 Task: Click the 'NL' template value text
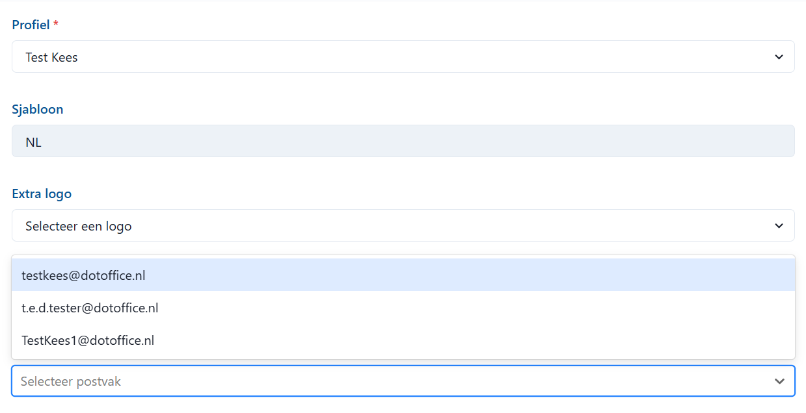pyautogui.click(x=33, y=142)
